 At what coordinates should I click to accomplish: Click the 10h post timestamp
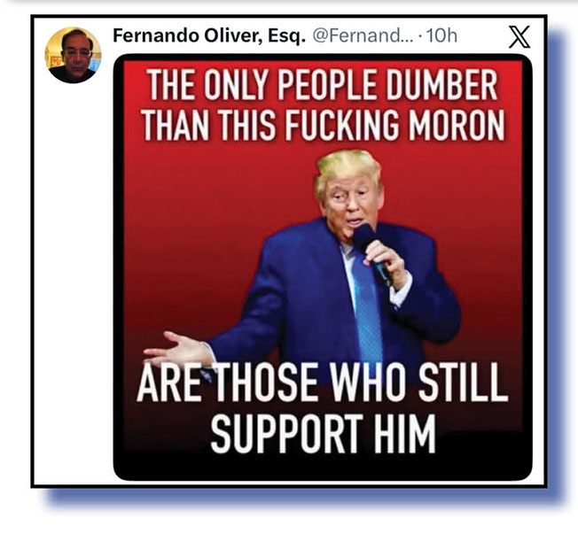(x=441, y=35)
